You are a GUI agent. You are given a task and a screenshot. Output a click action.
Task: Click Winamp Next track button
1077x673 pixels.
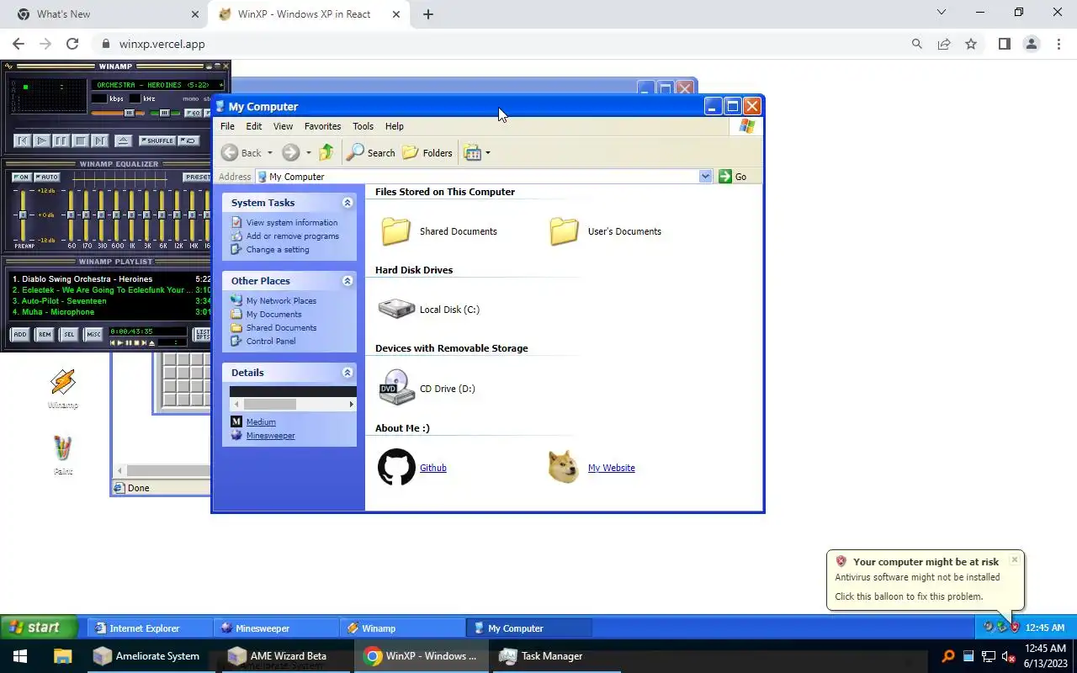click(x=99, y=140)
